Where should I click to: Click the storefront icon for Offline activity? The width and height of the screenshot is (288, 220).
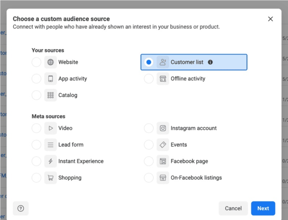point(163,79)
